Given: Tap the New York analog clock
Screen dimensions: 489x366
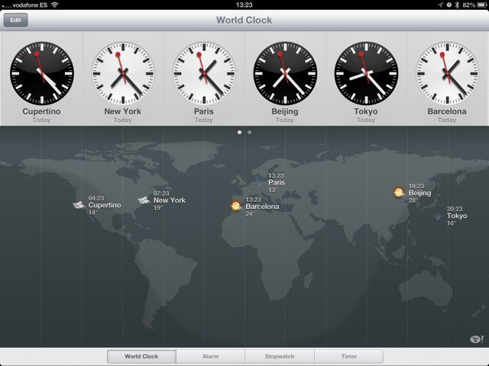Looking at the screenshot, I should pos(122,74).
